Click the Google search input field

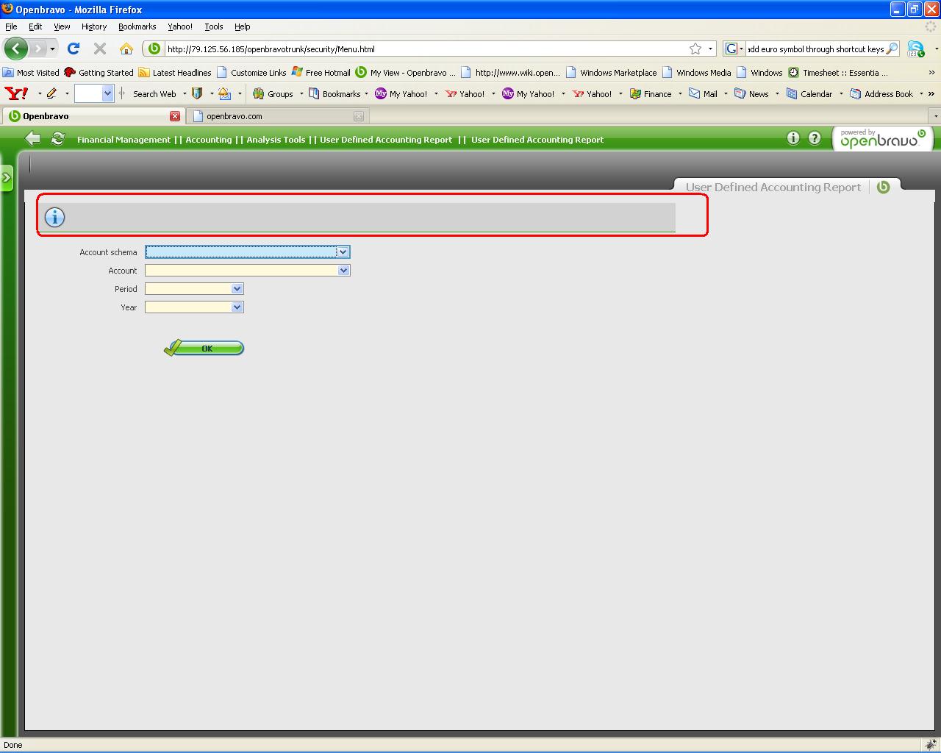[815, 49]
